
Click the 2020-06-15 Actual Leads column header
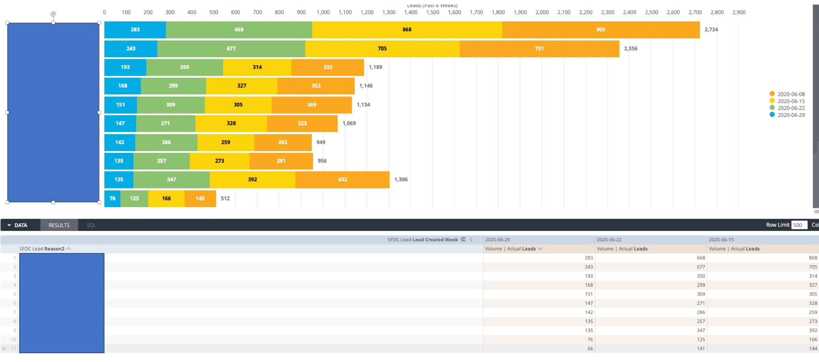(x=734, y=249)
